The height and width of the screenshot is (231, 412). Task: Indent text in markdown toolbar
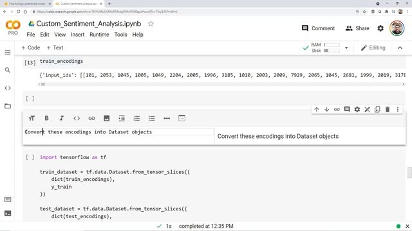(x=122, y=118)
